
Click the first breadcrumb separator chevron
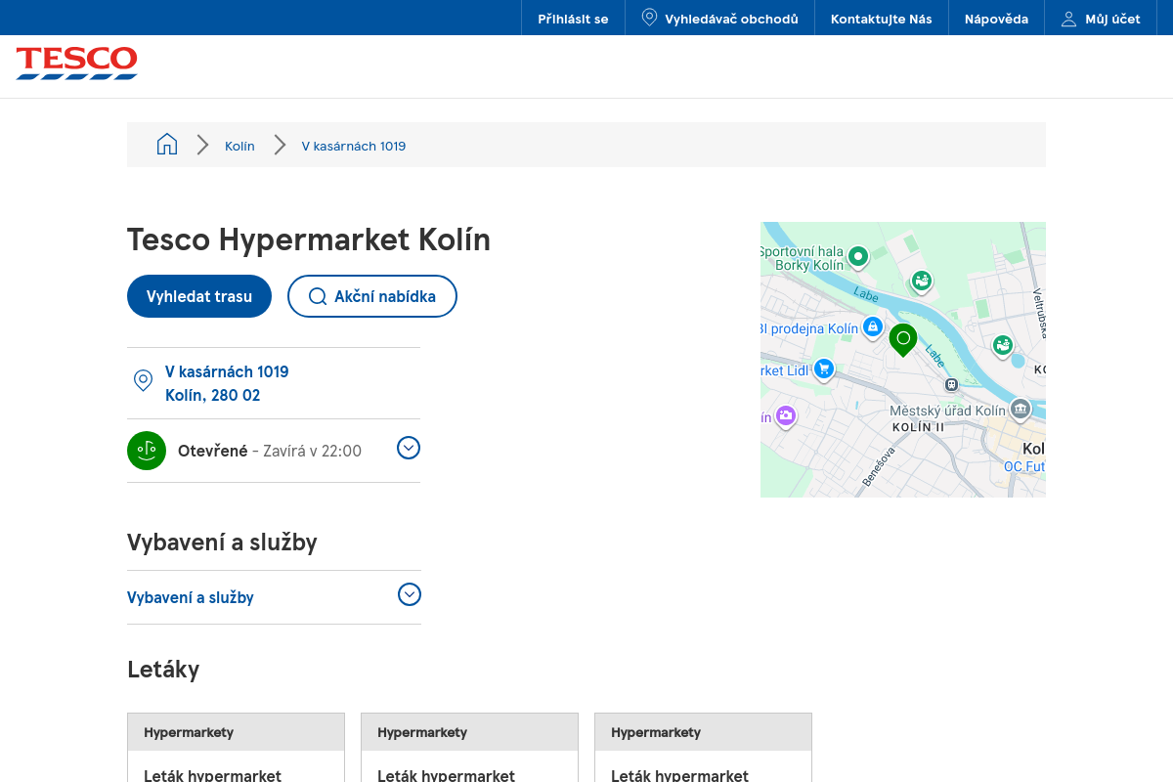[202, 145]
